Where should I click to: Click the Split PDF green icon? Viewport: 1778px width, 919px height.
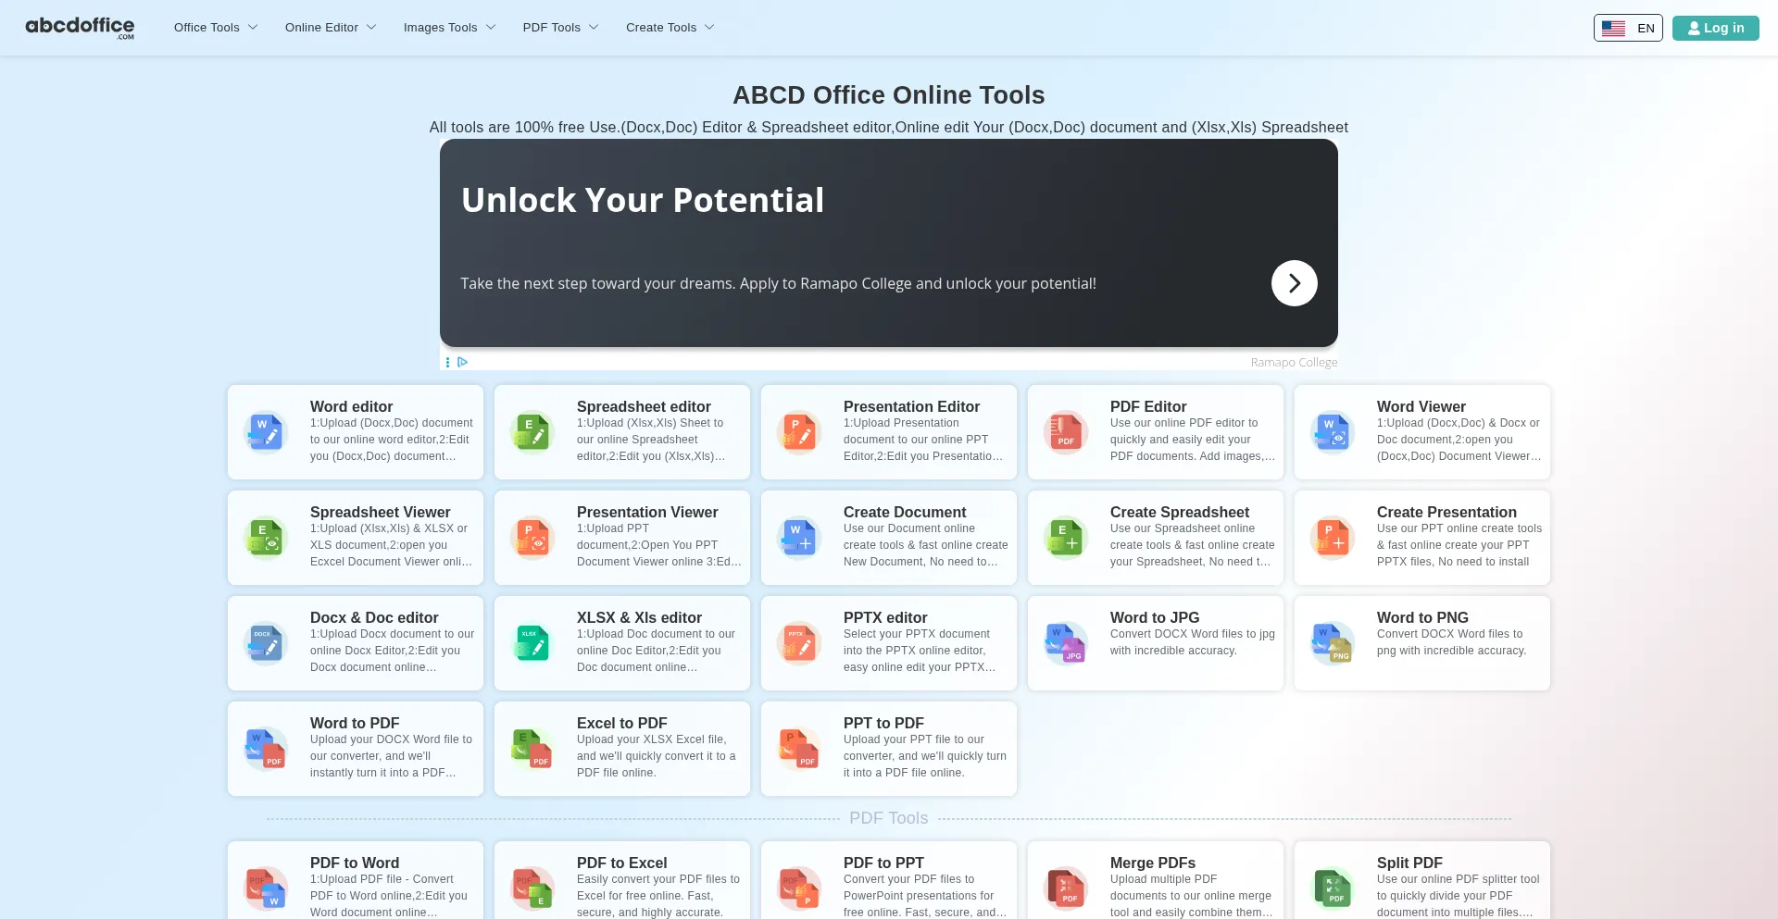tap(1333, 888)
